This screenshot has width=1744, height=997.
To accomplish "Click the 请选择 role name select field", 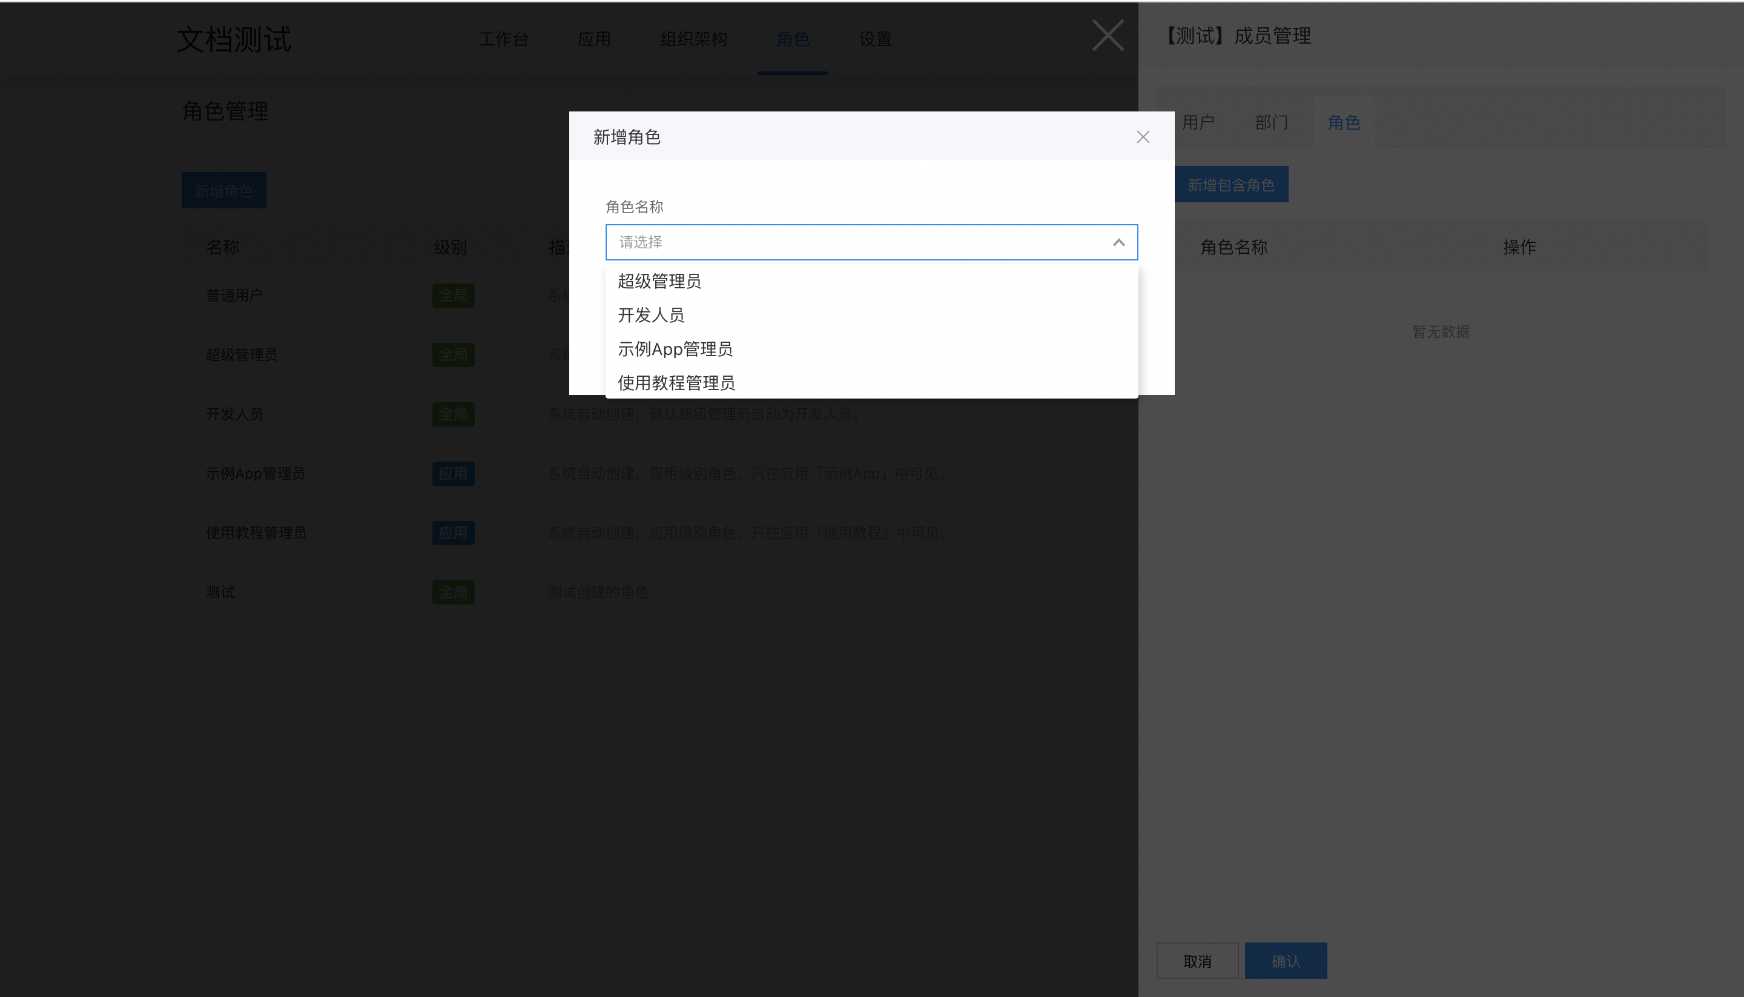I will tap(871, 242).
